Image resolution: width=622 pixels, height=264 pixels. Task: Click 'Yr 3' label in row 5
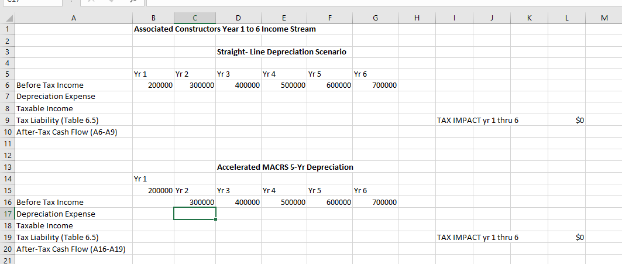(x=224, y=74)
